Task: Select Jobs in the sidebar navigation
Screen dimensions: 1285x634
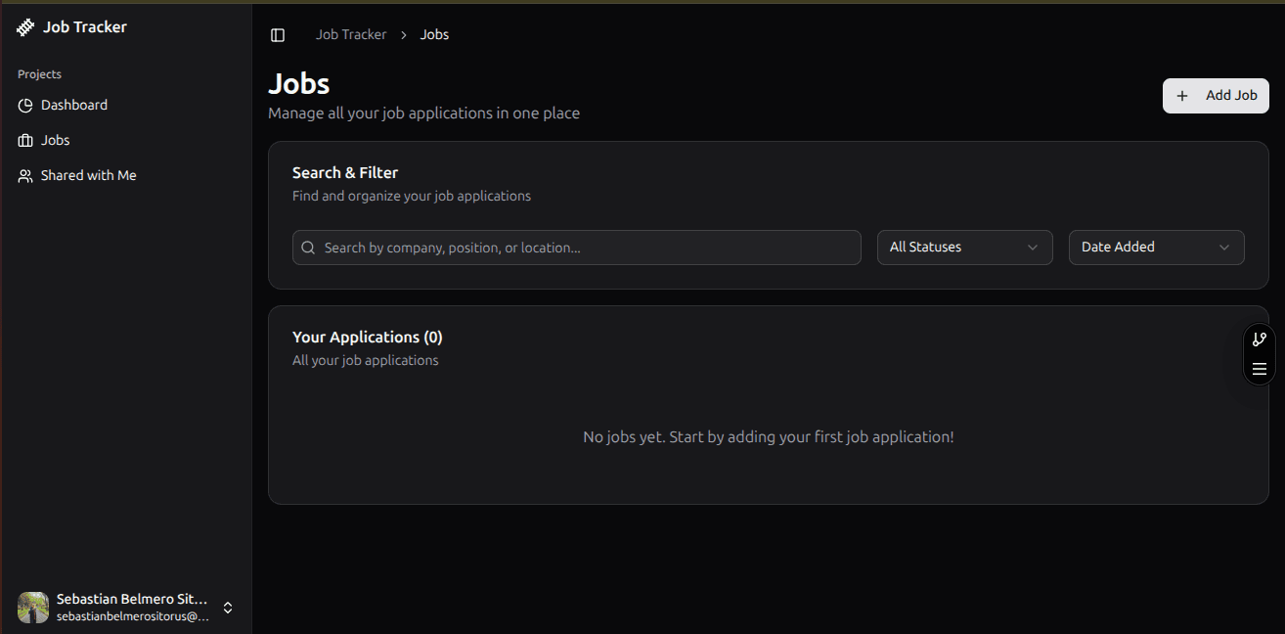Action: point(55,140)
